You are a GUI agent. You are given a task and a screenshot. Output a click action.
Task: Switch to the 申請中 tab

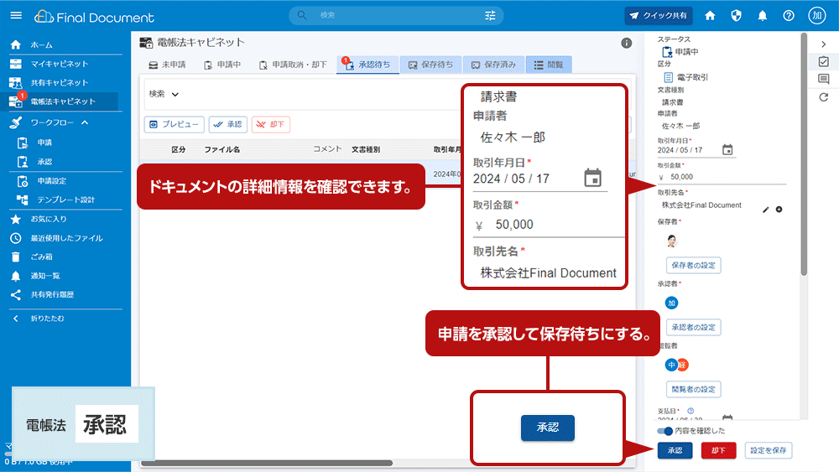[x=222, y=65]
